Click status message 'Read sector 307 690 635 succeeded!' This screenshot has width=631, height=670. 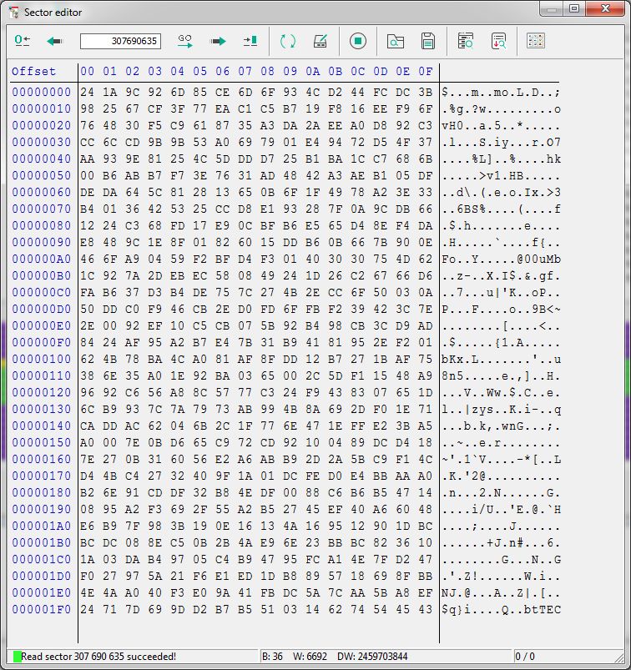pyautogui.click(x=98, y=657)
